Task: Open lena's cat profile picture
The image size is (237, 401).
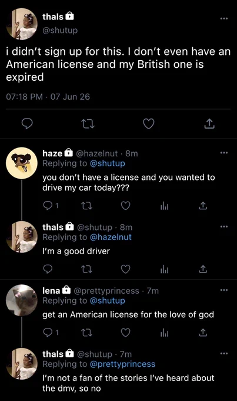Action: pos(22,300)
